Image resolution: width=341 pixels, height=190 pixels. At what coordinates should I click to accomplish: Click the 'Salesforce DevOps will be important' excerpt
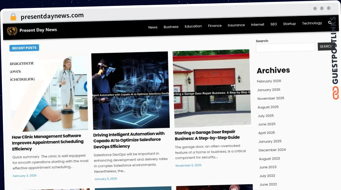click(x=131, y=163)
